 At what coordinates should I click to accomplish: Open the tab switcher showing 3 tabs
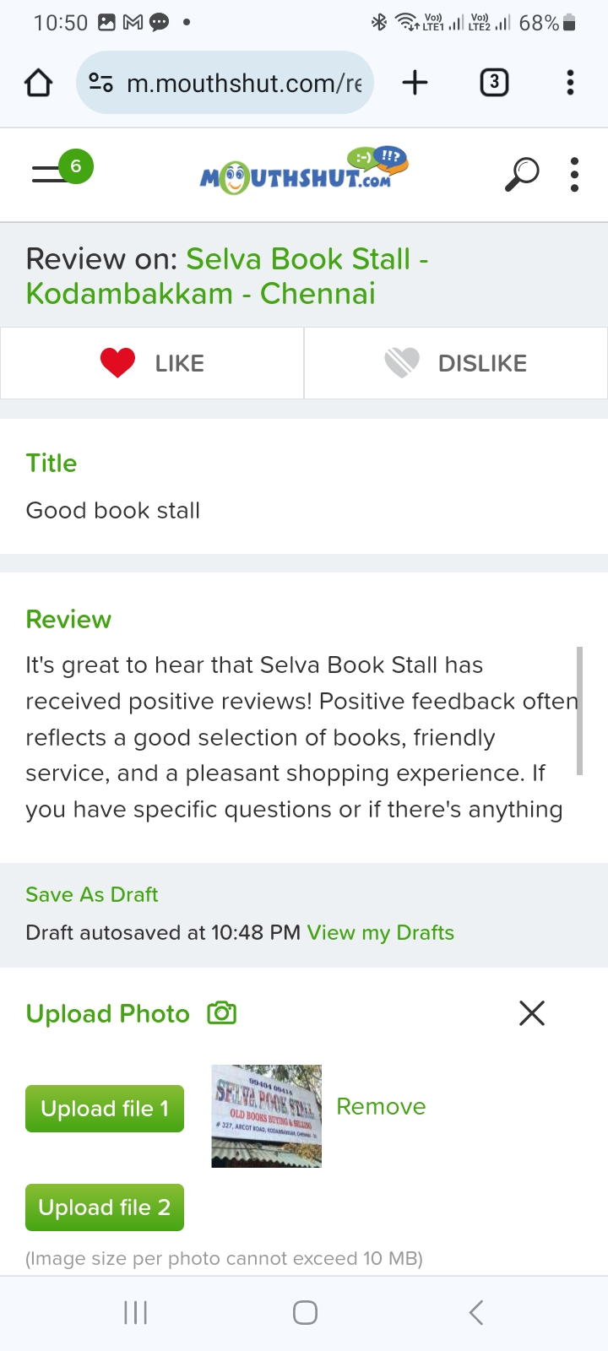[x=494, y=83]
